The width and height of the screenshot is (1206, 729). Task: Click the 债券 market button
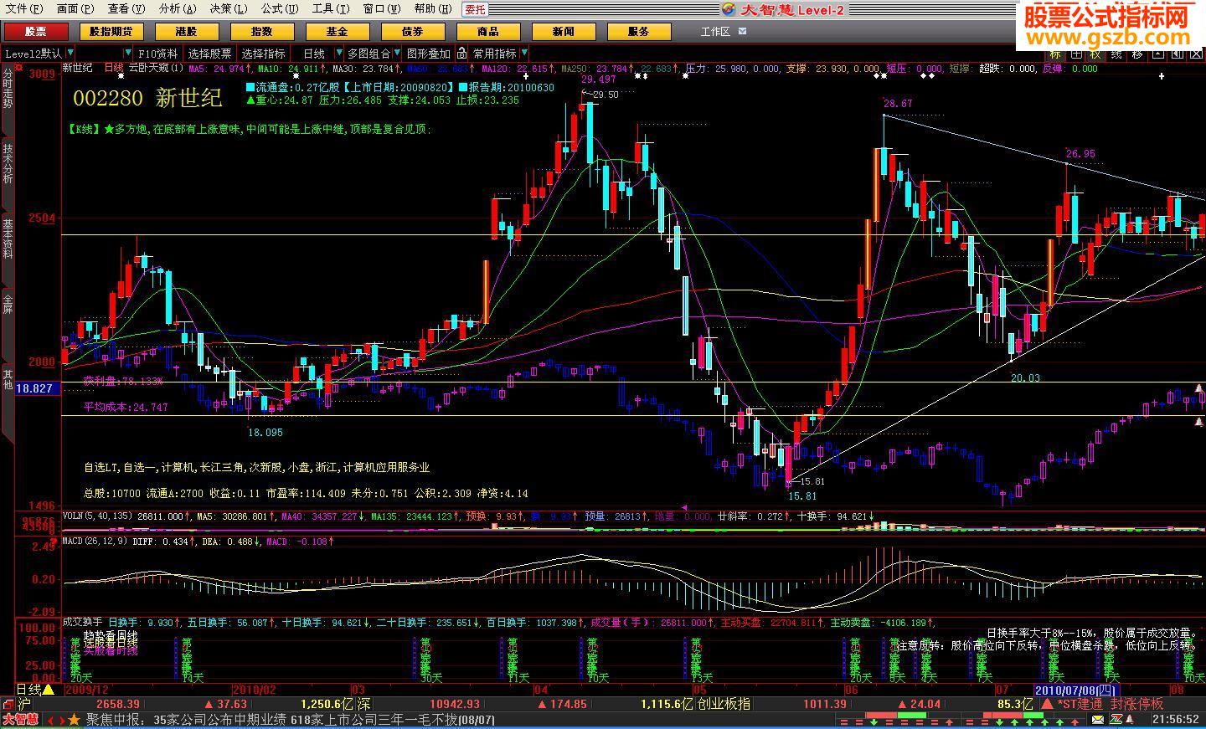pyautogui.click(x=413, y=32)
